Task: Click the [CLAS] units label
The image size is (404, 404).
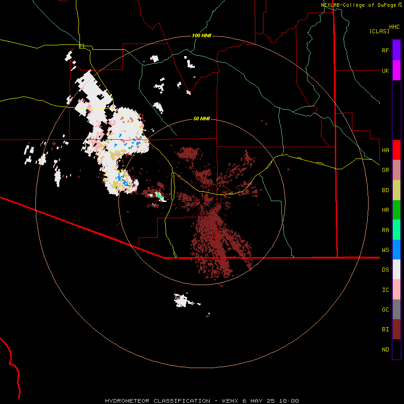Action: (x=379, y=31)
